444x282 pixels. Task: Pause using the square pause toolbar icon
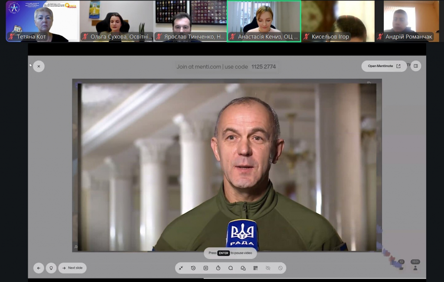point(206,268)
